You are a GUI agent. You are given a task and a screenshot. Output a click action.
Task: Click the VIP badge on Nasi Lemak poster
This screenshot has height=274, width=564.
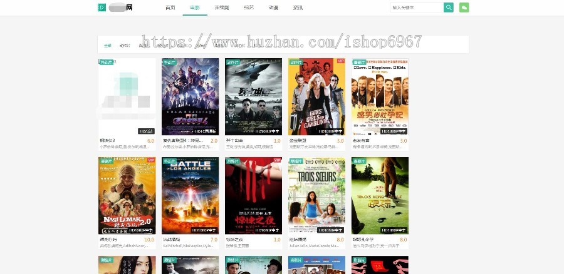[152, 160]
